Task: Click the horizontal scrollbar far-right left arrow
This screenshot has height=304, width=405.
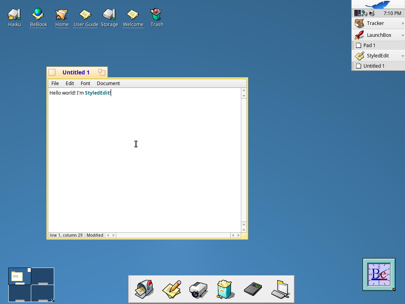Action: 233,235
